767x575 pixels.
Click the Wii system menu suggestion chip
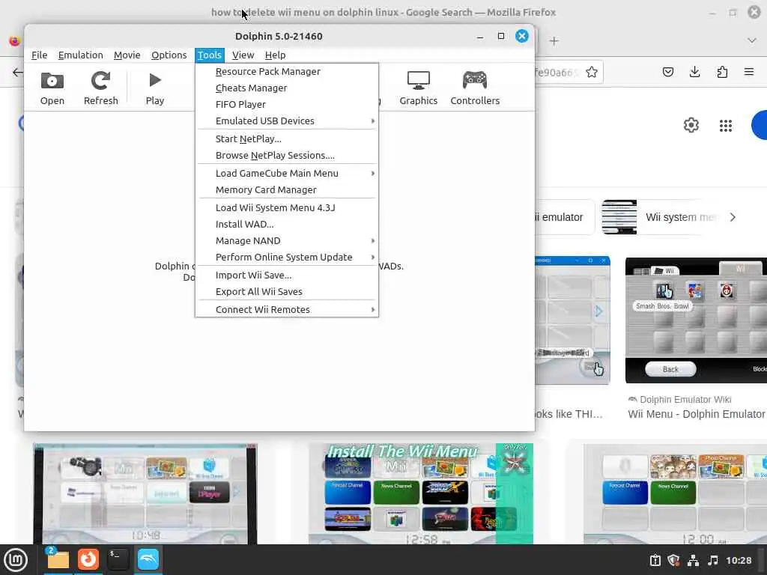[x=659, y=217]
